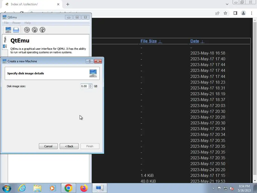Open the taskbar clock showing 8:54 PM
The height and width of the screenshot is (193, 257).
point(244,188)
